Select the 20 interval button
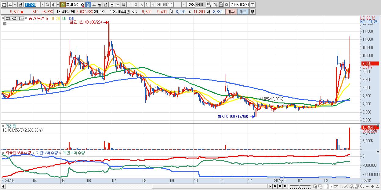 pyautogui.click(x=153, y=5)
